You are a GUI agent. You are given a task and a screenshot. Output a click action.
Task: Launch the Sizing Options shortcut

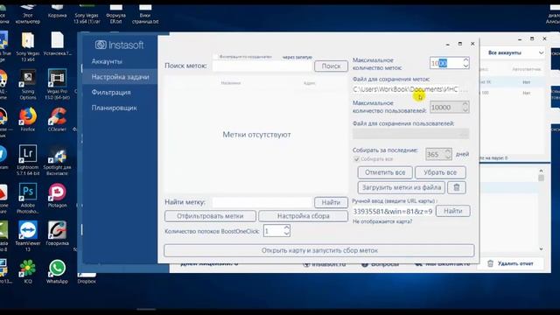click(x=28, y=85)
